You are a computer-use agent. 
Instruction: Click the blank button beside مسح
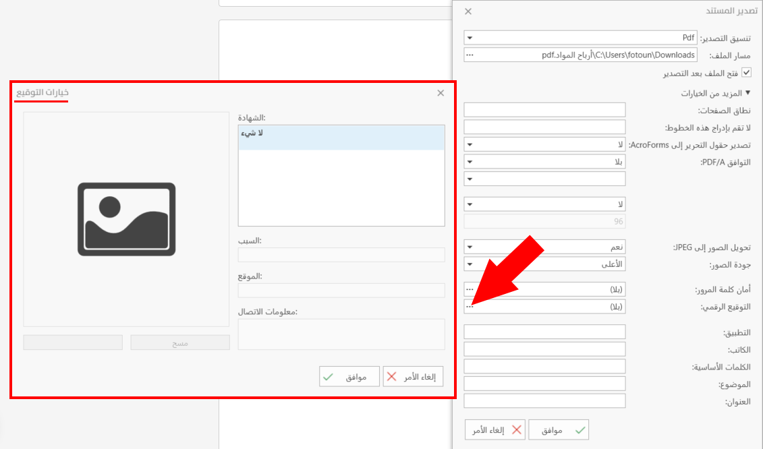(x=73, y=342)
